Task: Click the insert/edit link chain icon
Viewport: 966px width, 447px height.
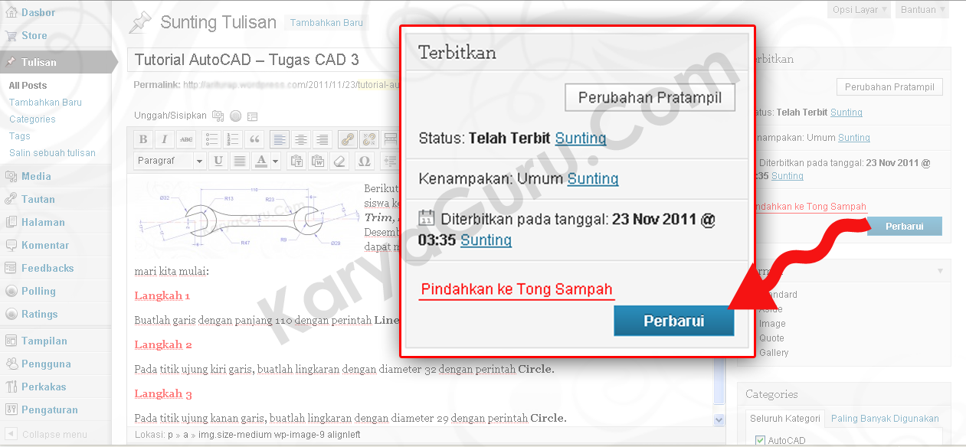Action: 347,139
